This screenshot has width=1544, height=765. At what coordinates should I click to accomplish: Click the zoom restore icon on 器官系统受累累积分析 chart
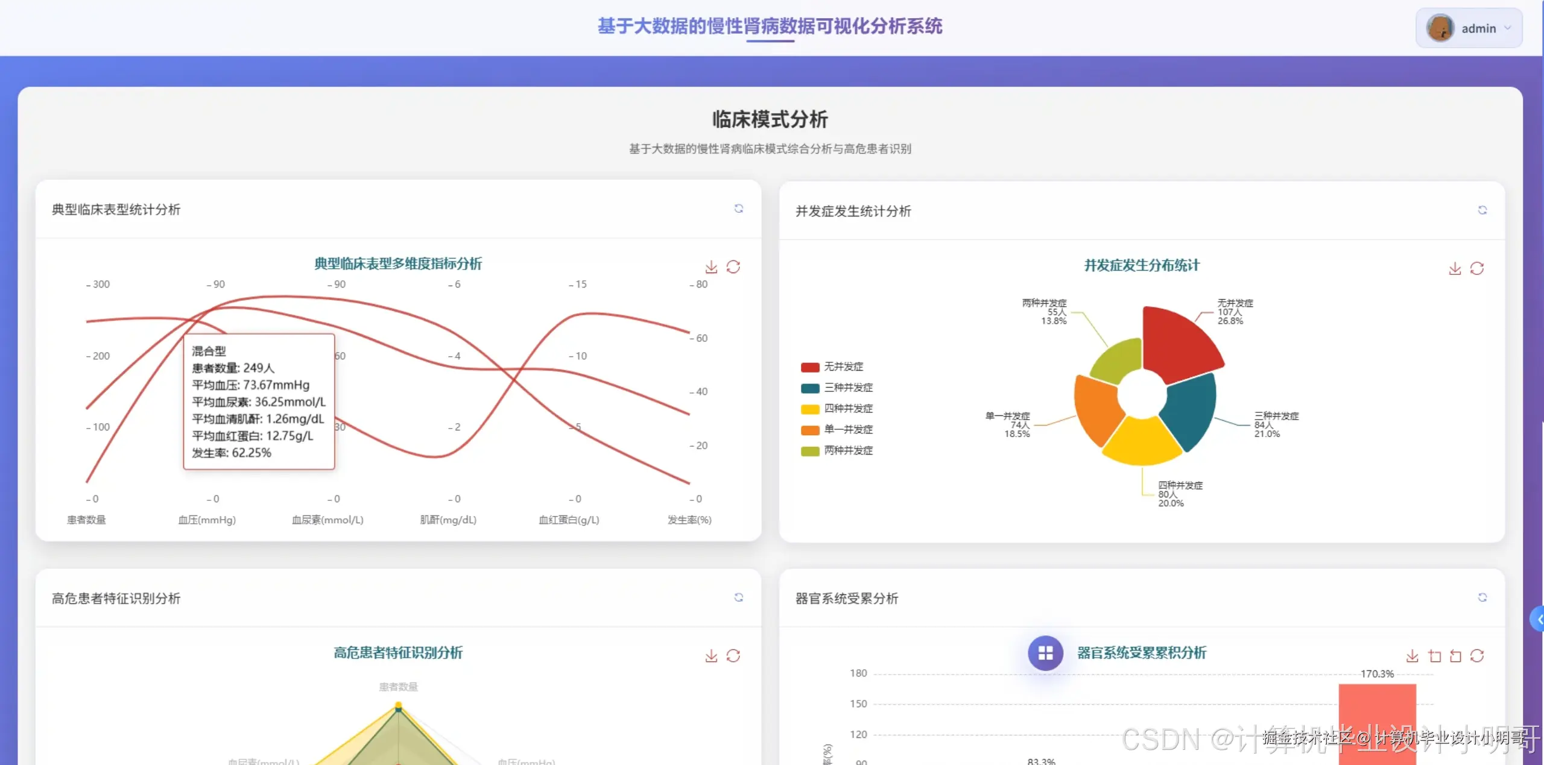1455,656
